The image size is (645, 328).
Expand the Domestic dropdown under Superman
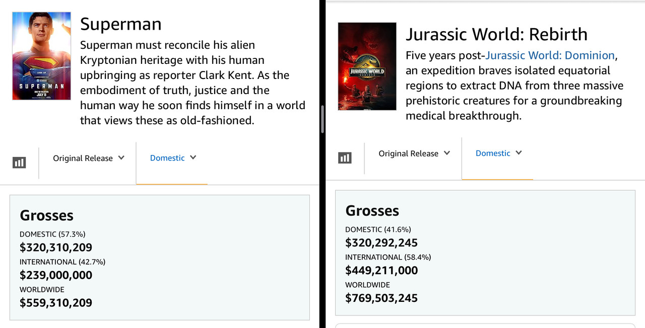(x=173, y=158)
